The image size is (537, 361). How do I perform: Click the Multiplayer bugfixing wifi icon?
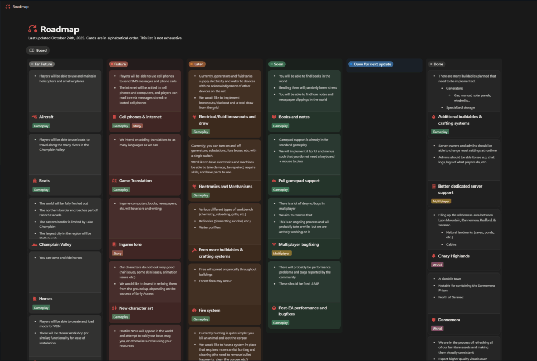274,245
